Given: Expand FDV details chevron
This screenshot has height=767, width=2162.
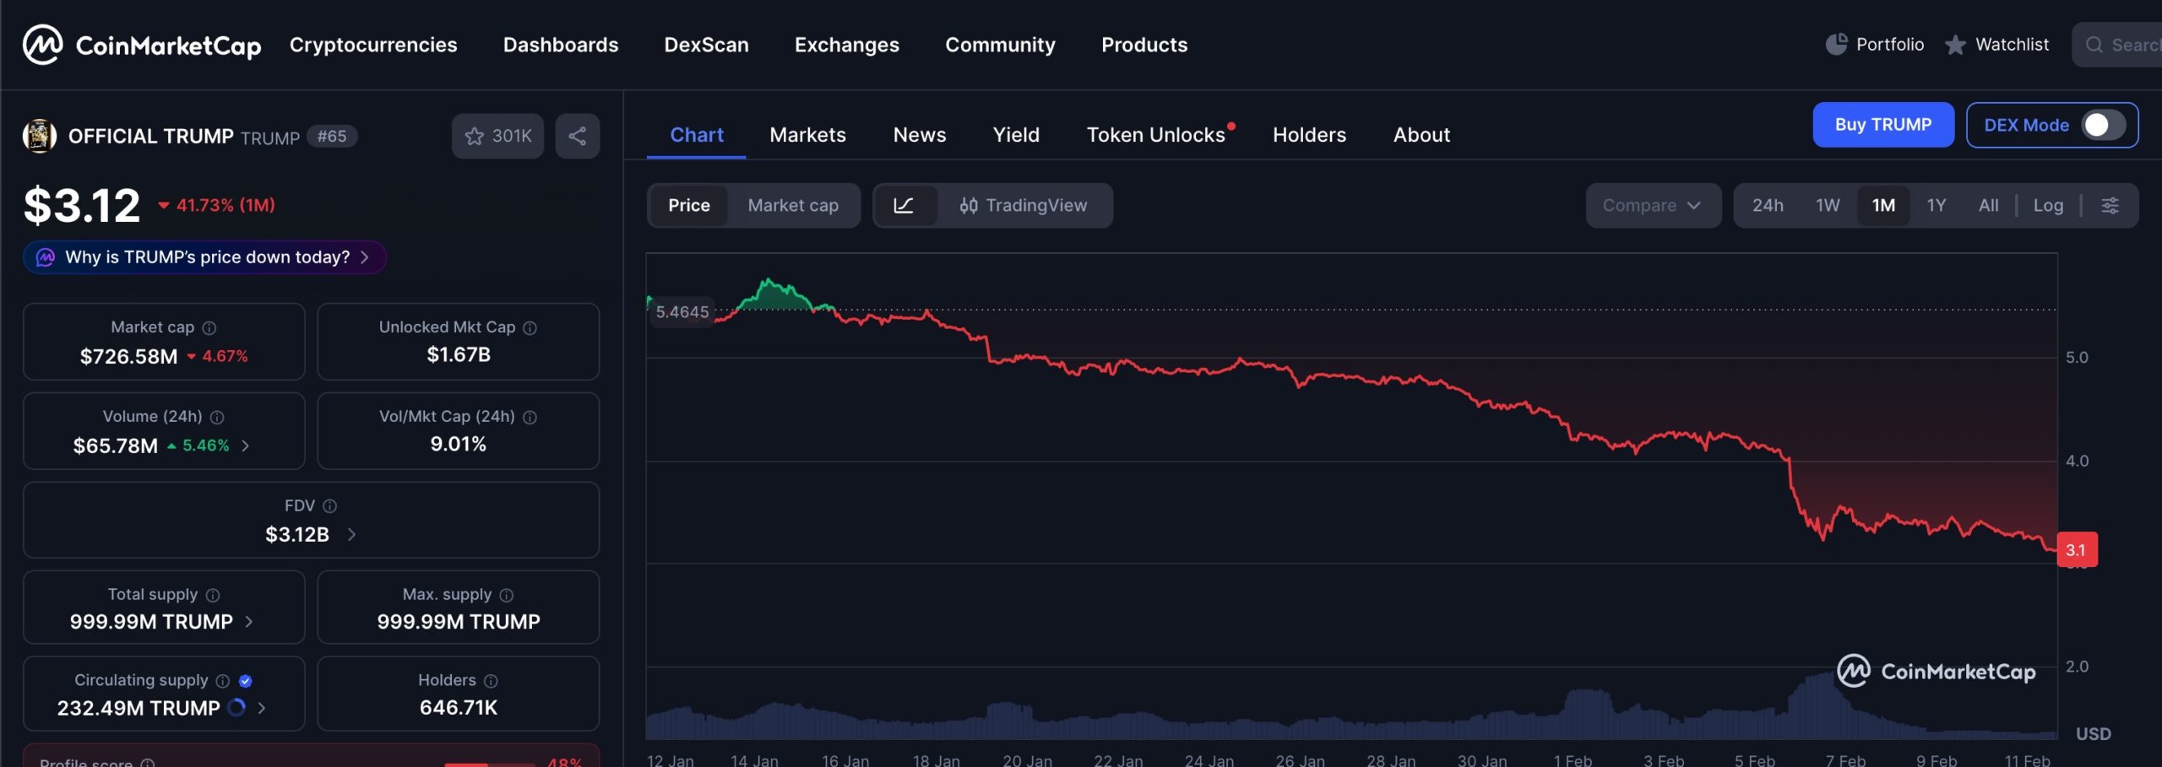Looking at the screenshot, I should (351, 534).
